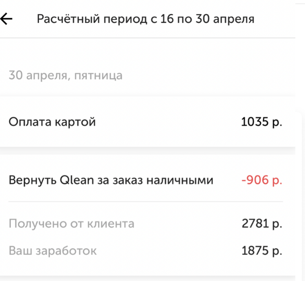Select the Получено от клиента label
Screen dimensions: 305x281
point(72,223)
